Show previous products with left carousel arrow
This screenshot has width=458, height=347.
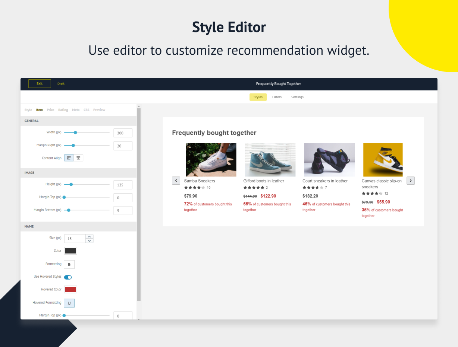pyautogui.click(x=176, y=181)
